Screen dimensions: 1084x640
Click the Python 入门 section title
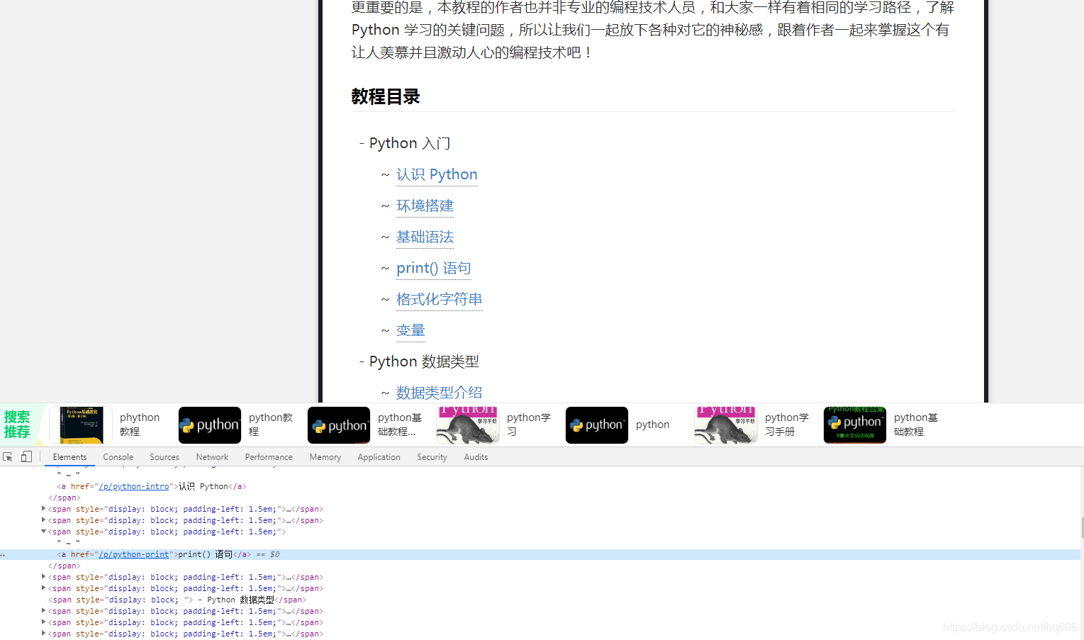click(x=410, y=143)
